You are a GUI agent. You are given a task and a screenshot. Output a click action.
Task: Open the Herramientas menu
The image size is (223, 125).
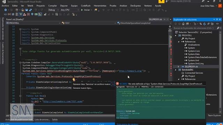coord(100,6)
